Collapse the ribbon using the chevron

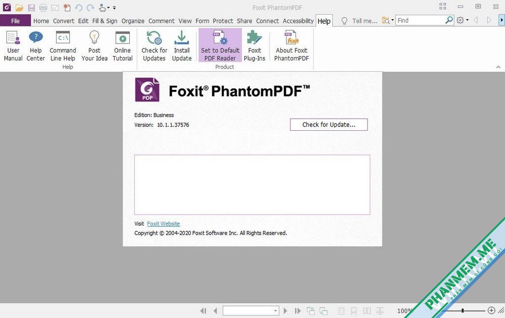pyautogui.click(x=498, y=67)
